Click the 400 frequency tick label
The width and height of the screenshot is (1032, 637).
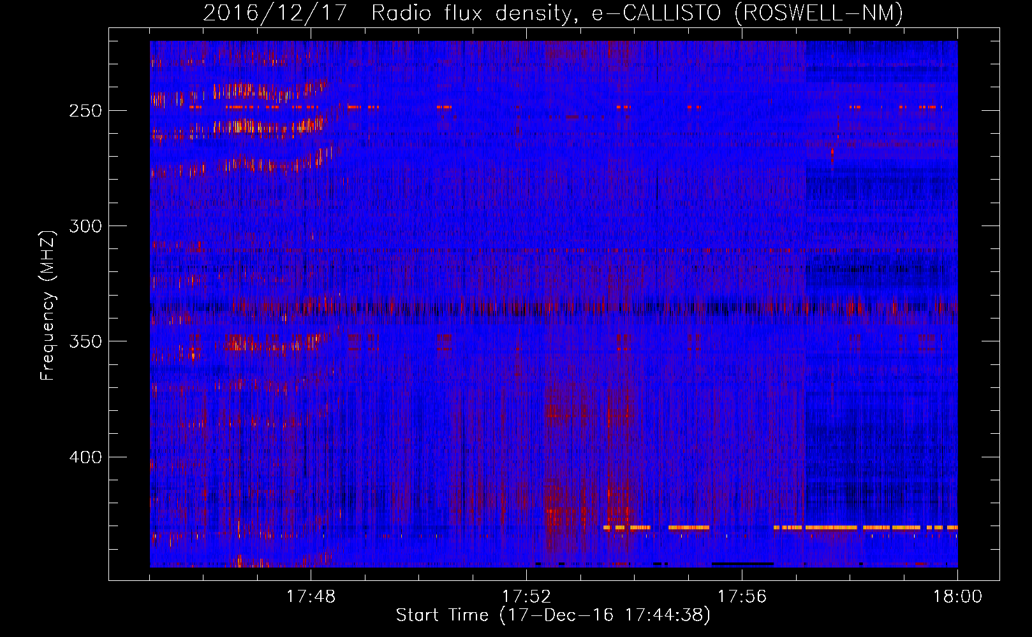tap(85, 457)
